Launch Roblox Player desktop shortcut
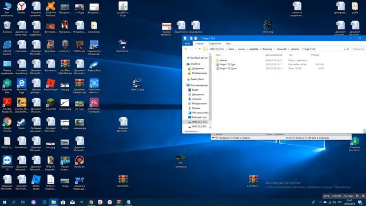 (50, 85)
